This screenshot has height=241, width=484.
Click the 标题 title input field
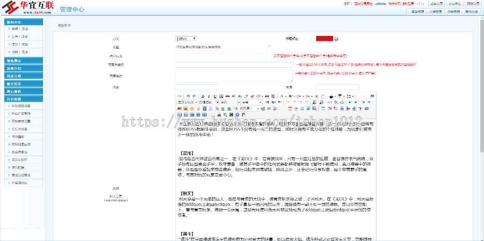(221, 47)
